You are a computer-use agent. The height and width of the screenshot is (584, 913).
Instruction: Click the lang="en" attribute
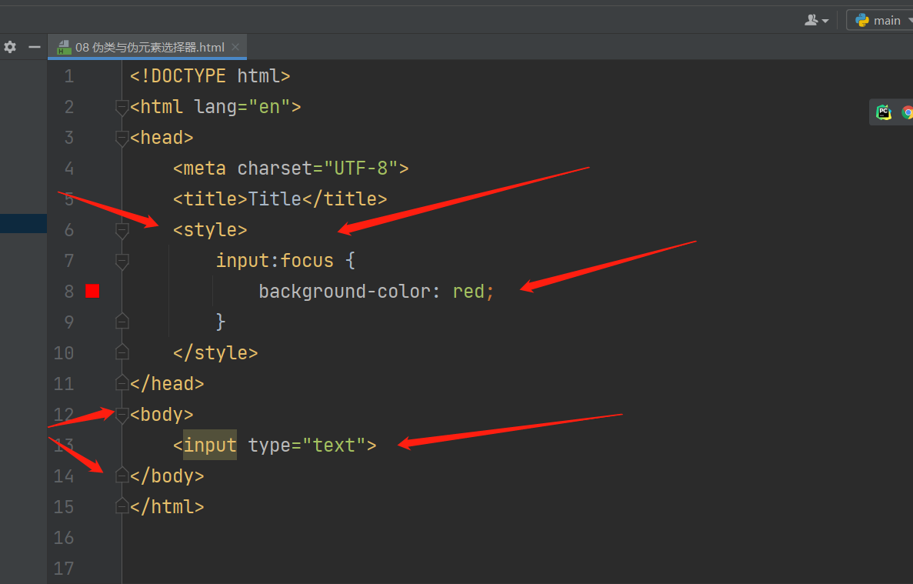242,107
